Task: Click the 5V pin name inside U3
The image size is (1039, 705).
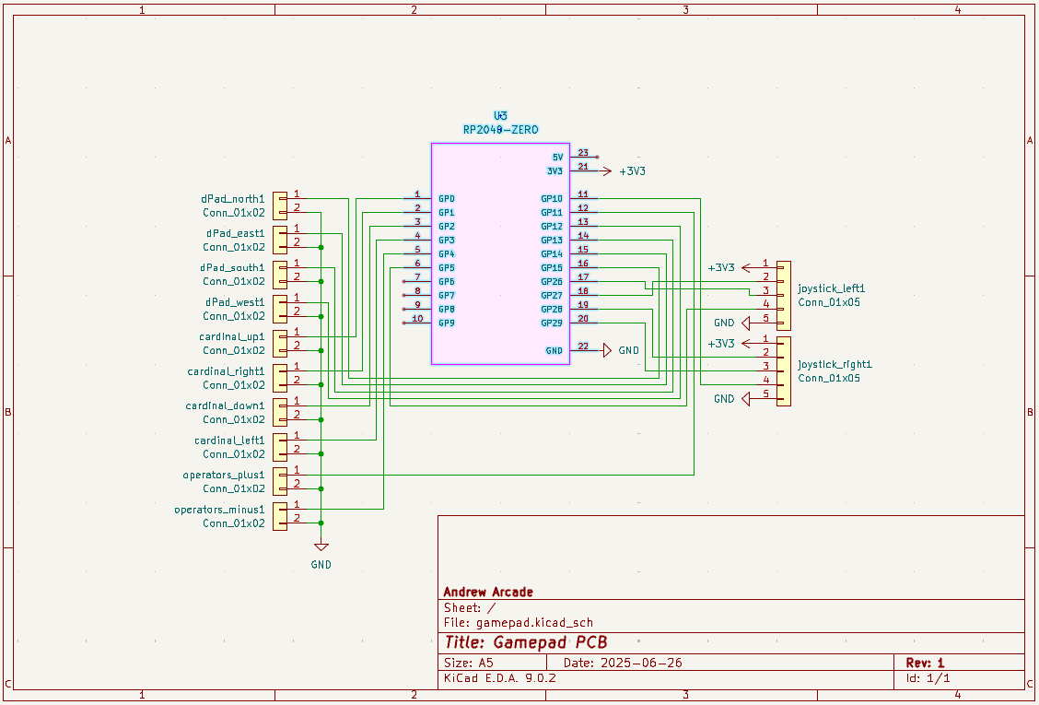Action: 557,158
